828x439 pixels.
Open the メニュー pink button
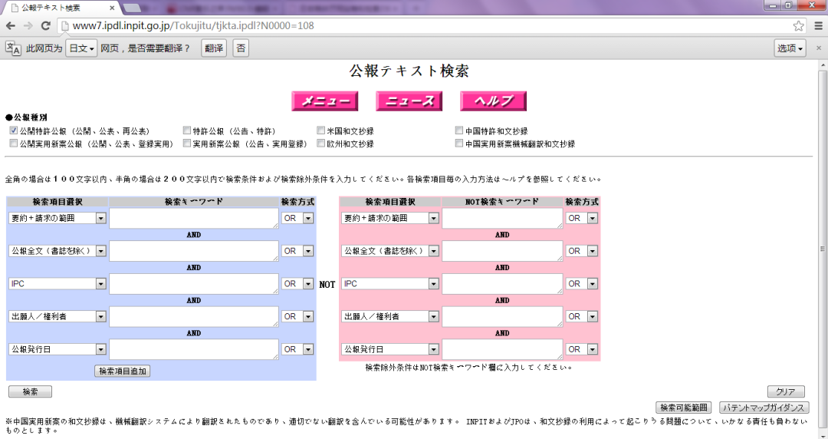[325, 101]
